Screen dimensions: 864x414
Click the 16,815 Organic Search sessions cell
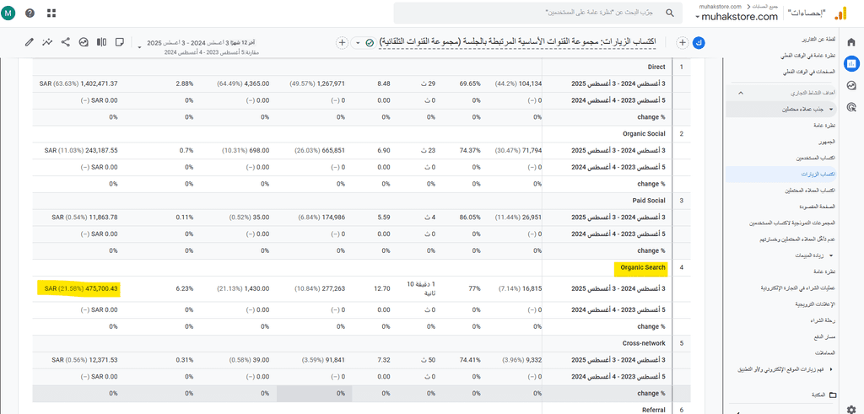(520, 288)
